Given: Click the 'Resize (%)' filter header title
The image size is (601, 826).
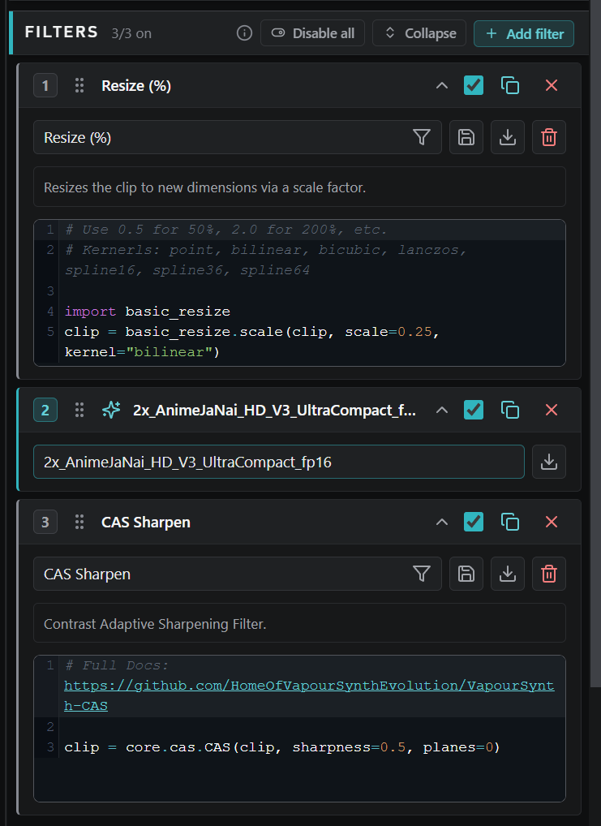Looking at the screenshot, I should (x=136, y=85).
